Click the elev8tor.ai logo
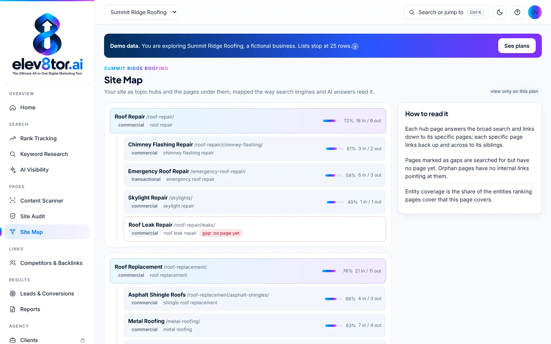 (47, 44)
